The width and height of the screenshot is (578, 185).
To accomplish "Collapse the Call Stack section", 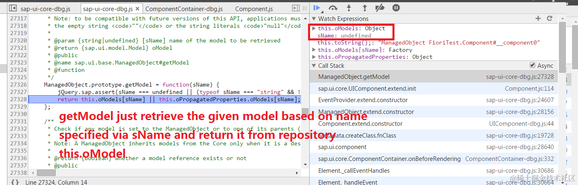I will [314, 66].
